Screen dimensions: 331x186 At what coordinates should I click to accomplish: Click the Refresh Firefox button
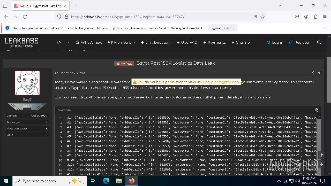(223, 28)
